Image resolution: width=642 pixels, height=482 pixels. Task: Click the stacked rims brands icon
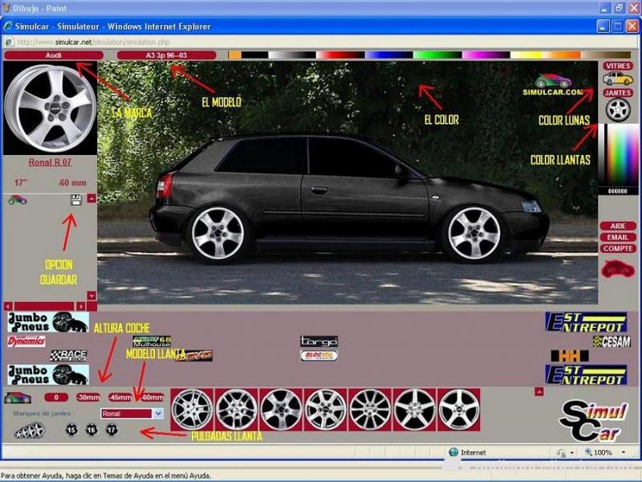(x=29, y=431)
